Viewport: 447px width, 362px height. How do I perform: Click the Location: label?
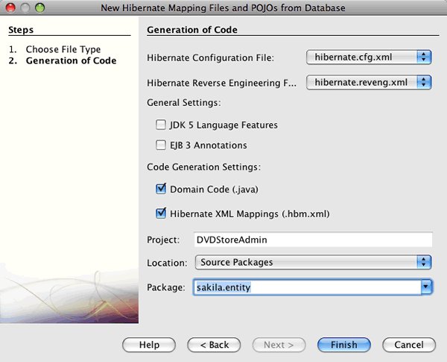click(167, 263)
